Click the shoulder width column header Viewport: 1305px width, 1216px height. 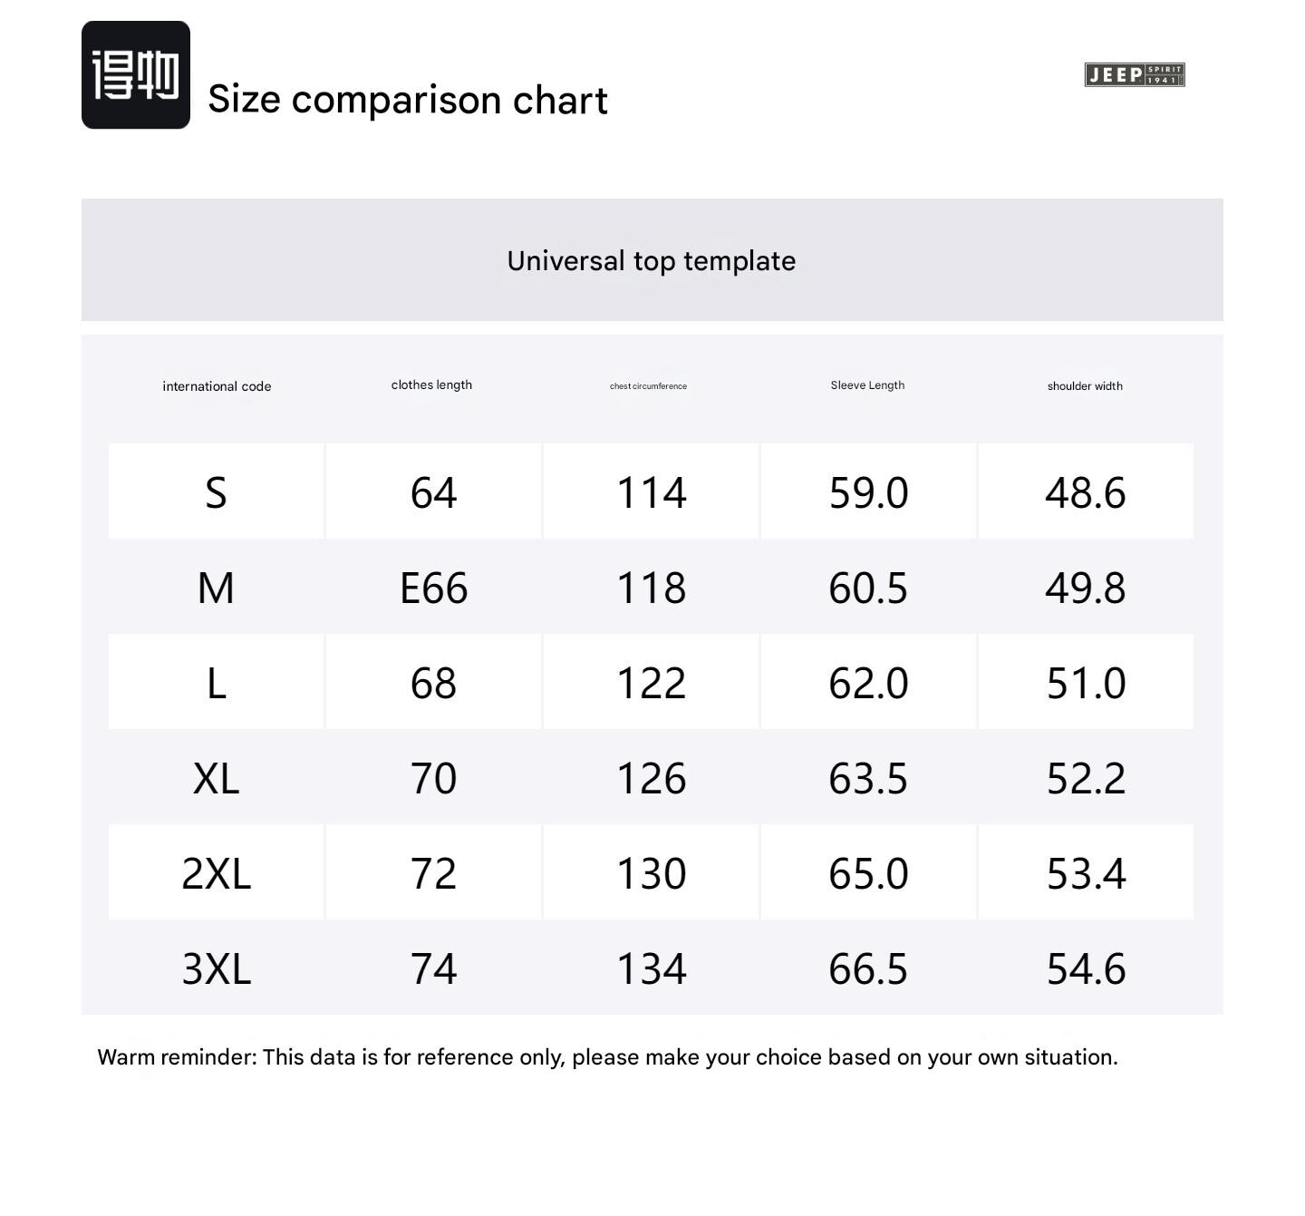point(1085,386)
